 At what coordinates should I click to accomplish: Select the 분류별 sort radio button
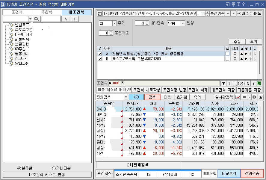19,168
